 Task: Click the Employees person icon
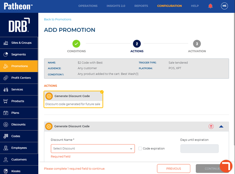tap(6, 148)
